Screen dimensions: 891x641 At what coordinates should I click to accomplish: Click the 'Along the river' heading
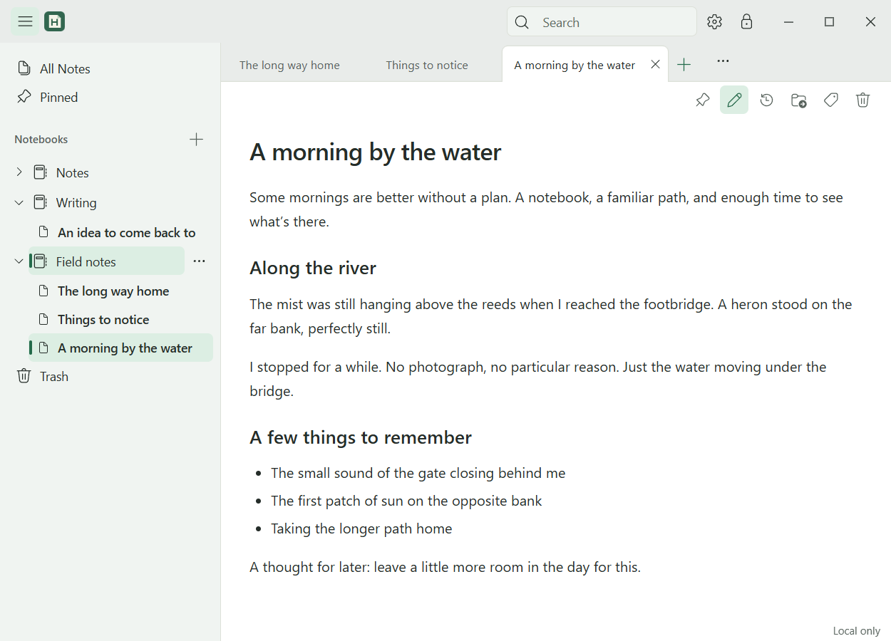313,268
